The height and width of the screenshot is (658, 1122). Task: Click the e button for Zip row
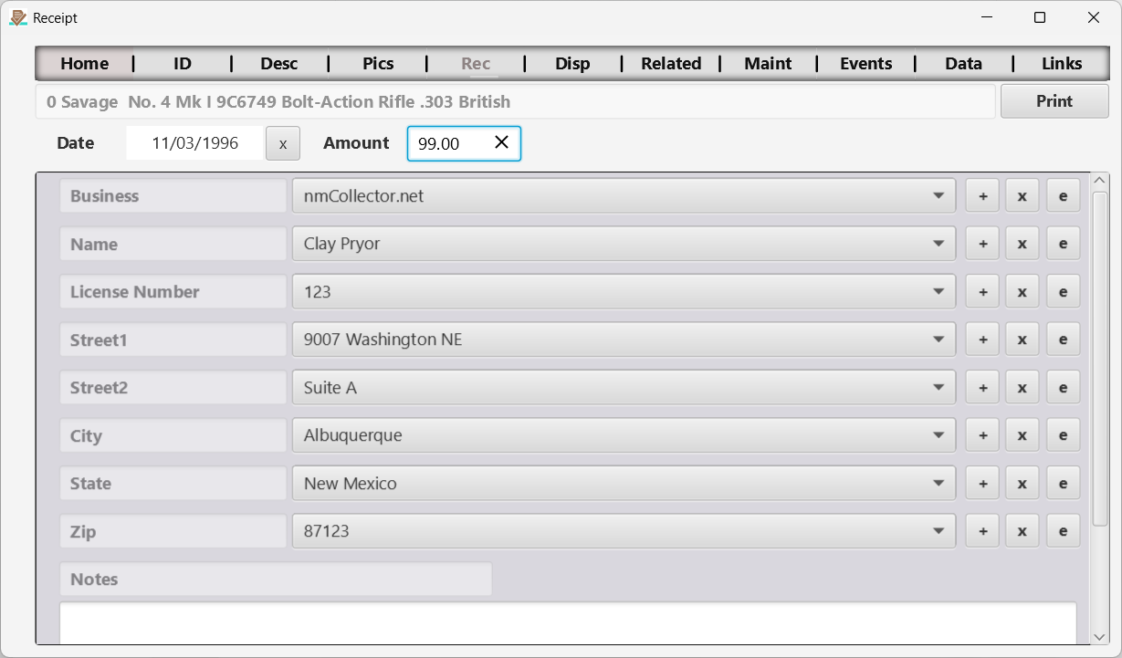coord(1063,531)
